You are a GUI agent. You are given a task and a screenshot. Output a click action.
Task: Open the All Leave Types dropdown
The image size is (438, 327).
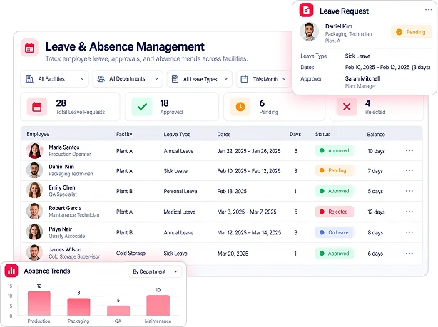click(200, 79)
